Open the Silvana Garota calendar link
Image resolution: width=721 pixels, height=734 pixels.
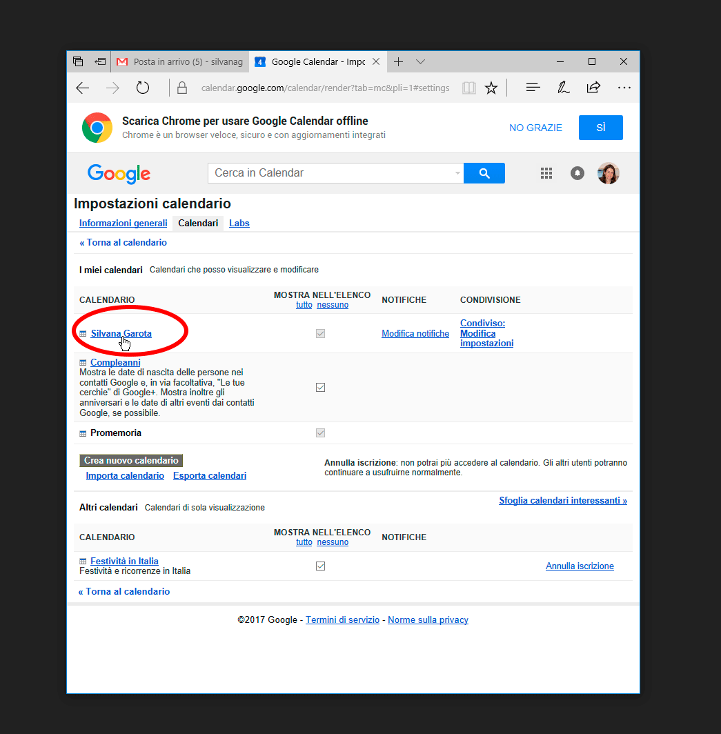click(x=121, y=333)
